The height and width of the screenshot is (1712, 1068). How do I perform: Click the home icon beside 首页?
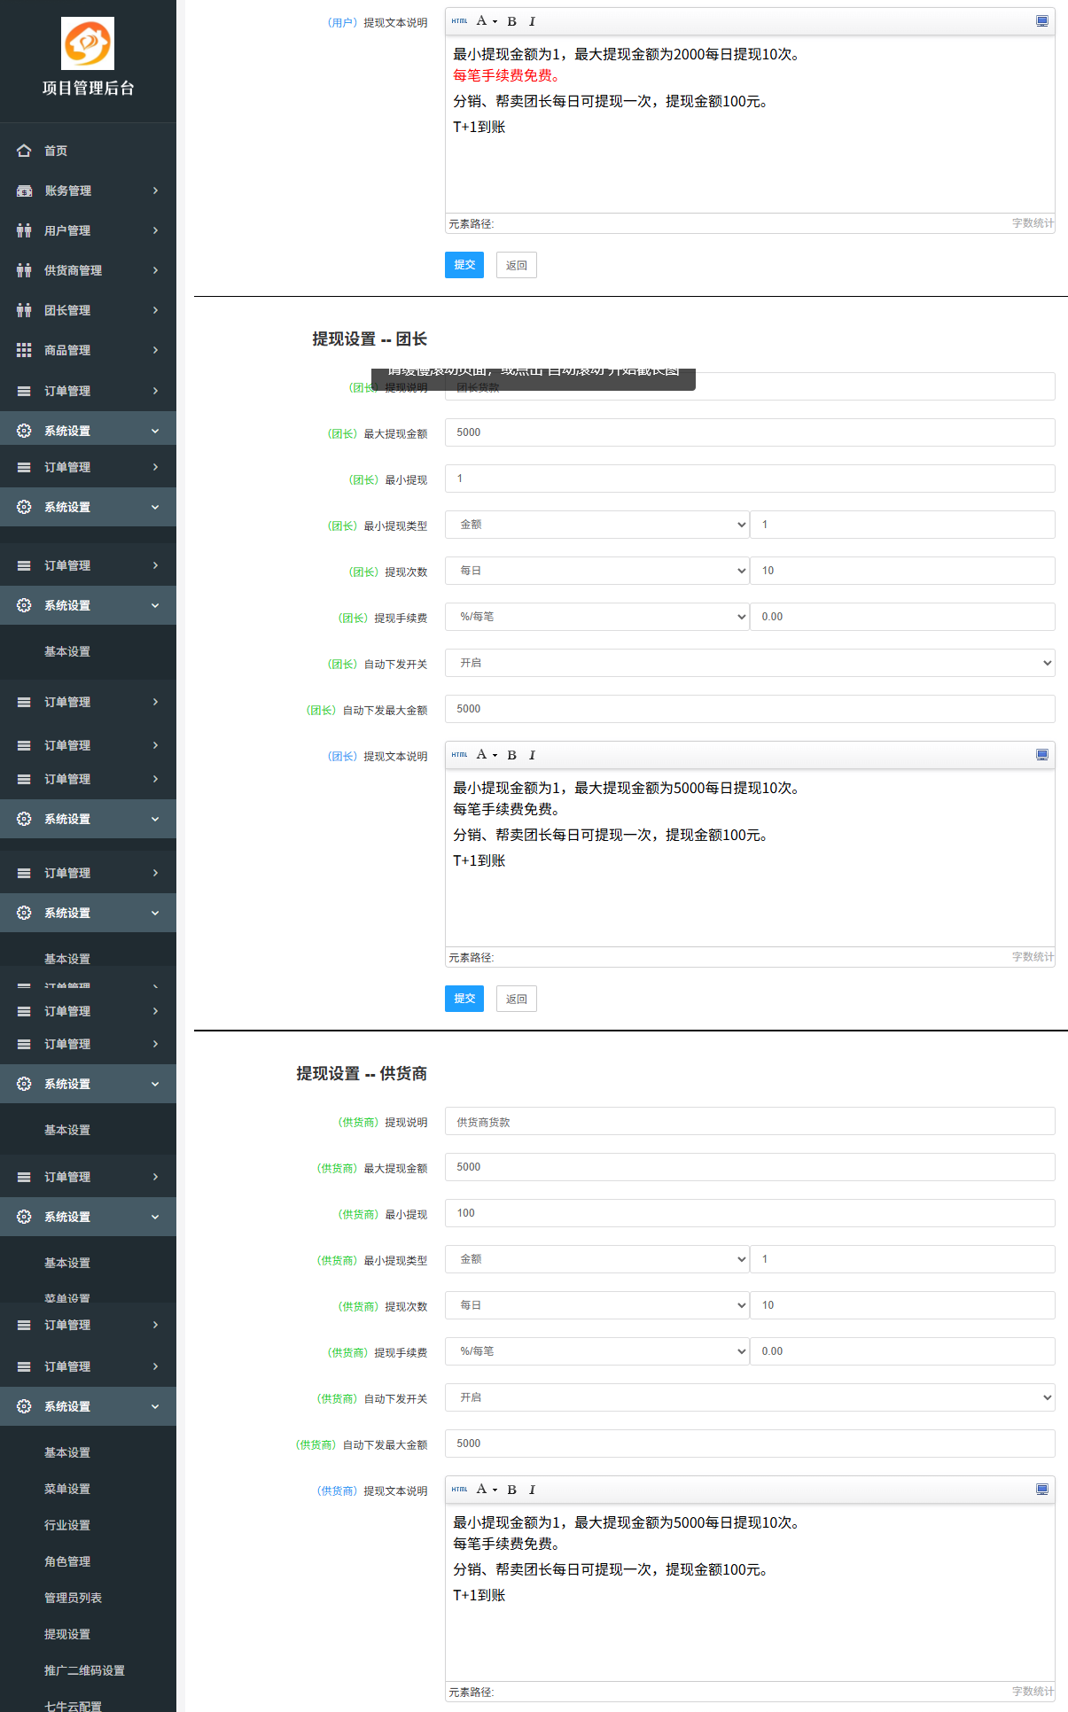pyautogui.click(x=24, y=151)
